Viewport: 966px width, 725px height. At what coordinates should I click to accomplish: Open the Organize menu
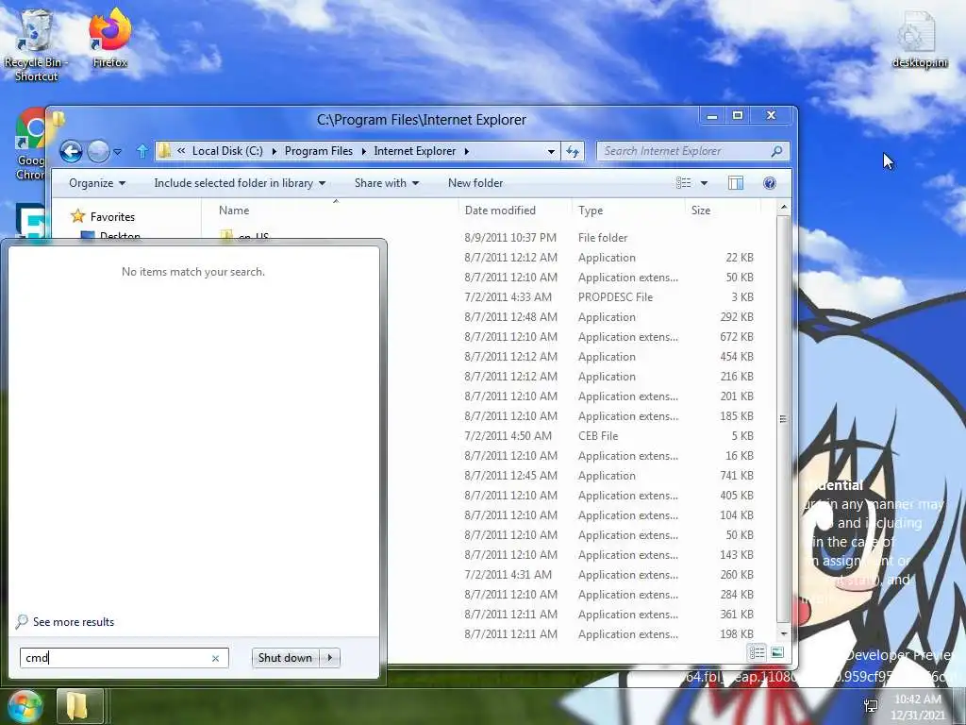click(97, 183)
